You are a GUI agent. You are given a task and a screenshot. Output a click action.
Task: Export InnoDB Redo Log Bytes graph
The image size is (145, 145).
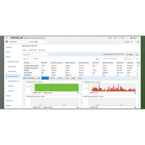coord(78,107)
